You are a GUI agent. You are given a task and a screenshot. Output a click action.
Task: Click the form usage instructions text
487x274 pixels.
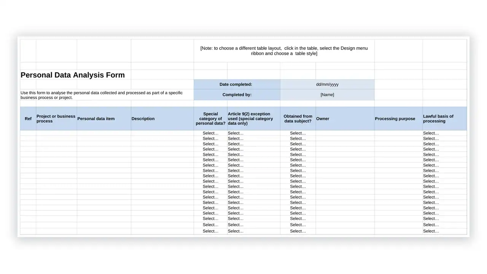tap(102, 95)
